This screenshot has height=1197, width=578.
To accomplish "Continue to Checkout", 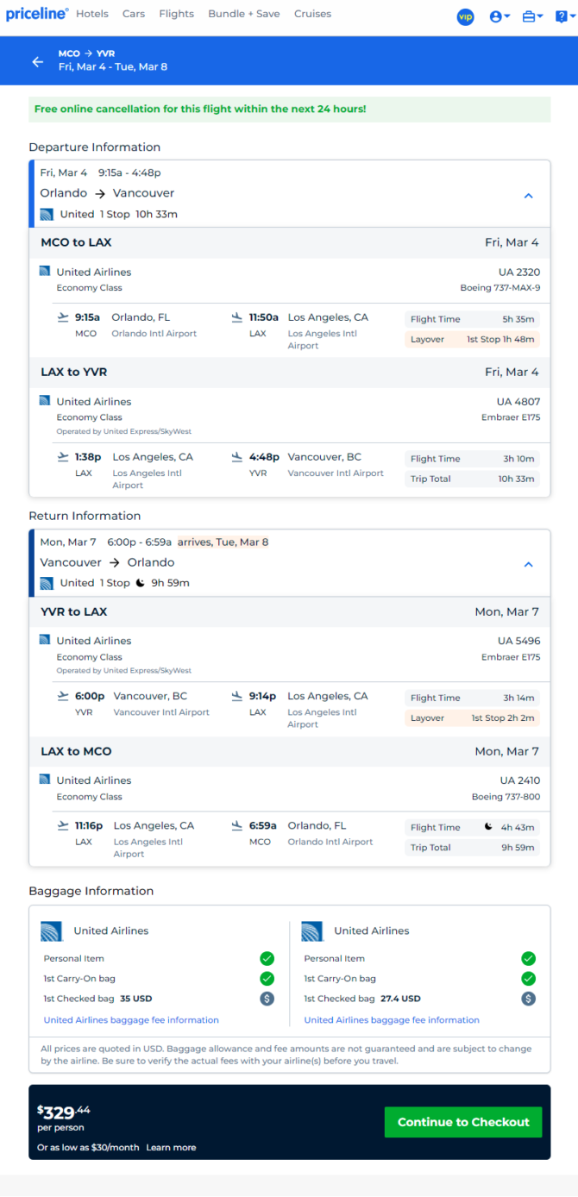I will click(463, 1122).
